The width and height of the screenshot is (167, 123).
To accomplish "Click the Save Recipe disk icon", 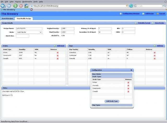I will click(153, 23).
